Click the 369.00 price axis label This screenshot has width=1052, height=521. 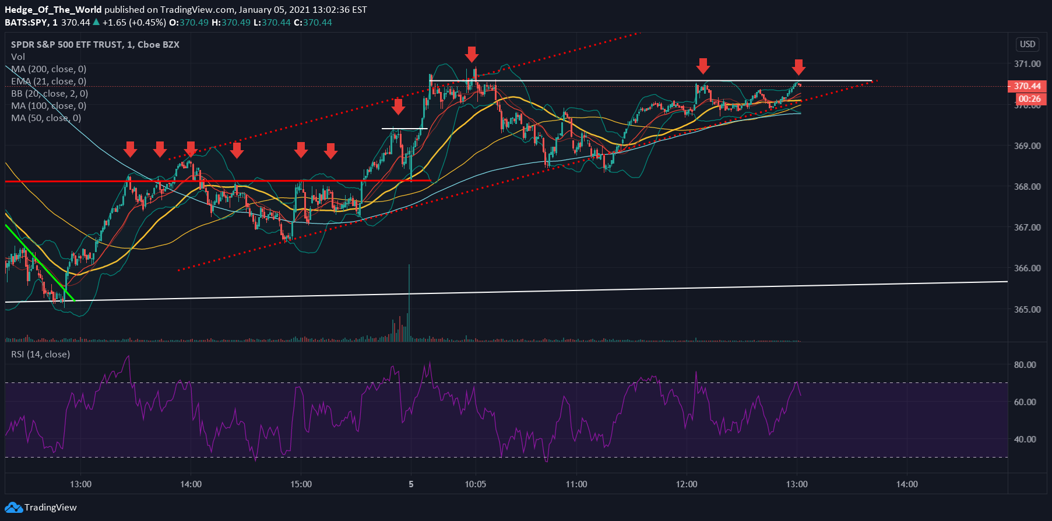pyautogui.click(x=1027, y=146)
